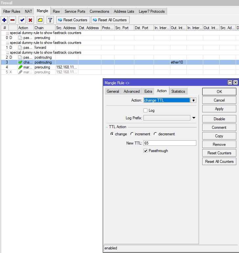Screen dimensions: 239x253
Task: Click the green check icon in rule 3
Action: pyautogui.click(x=20, y=62)
